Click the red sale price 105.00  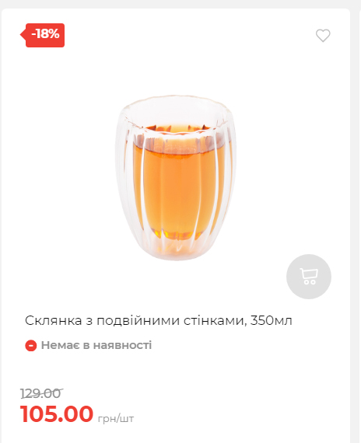click(57, 414)
